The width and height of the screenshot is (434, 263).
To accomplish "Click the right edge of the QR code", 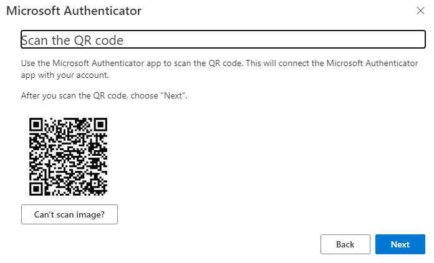I will coord(107,156).
